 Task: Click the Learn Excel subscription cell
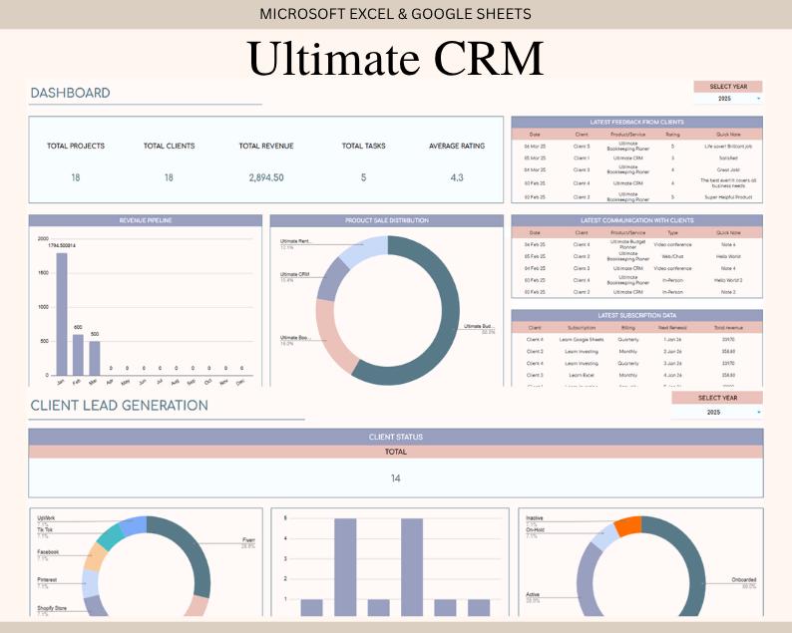tap(582, 375)
